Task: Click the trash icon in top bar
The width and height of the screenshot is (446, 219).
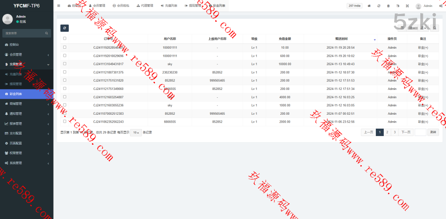Action: (389, 6)
